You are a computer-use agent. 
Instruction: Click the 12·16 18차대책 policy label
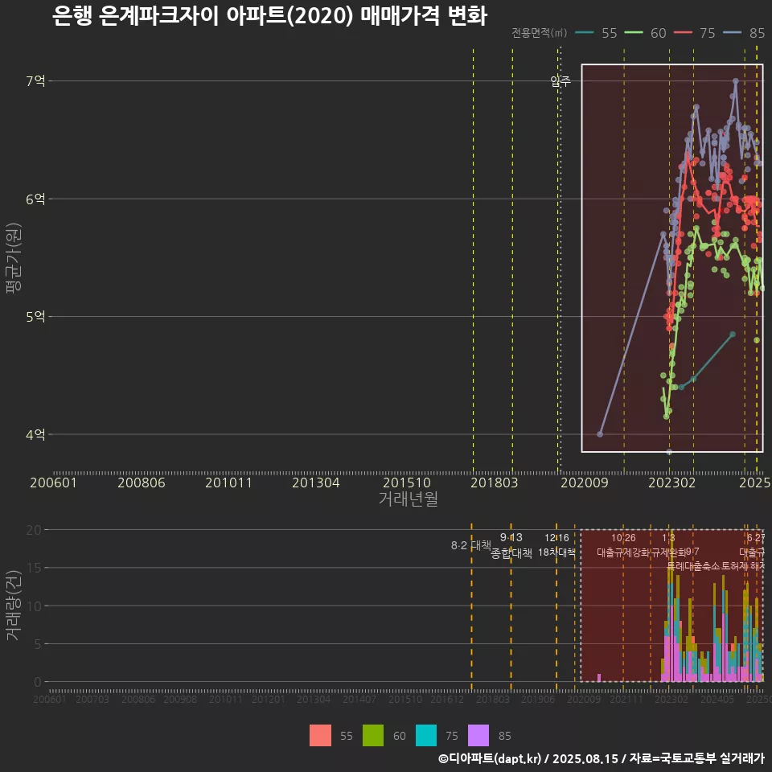[556, 545]
